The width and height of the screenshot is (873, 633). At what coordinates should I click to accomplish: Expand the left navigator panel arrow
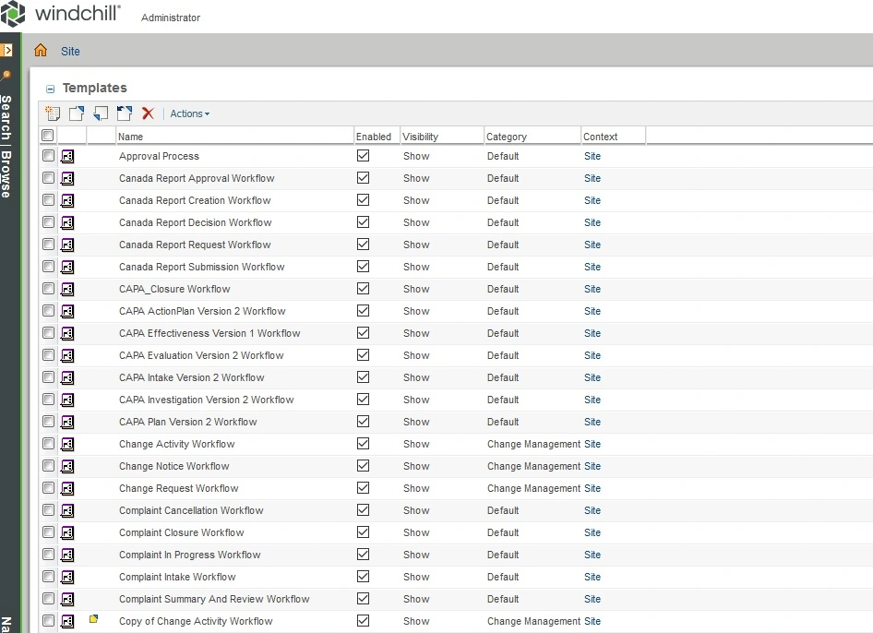coord(6,51)
